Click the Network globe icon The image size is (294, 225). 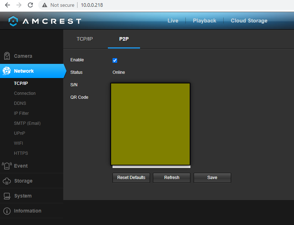pyautogui.click(x=7, y=71)
